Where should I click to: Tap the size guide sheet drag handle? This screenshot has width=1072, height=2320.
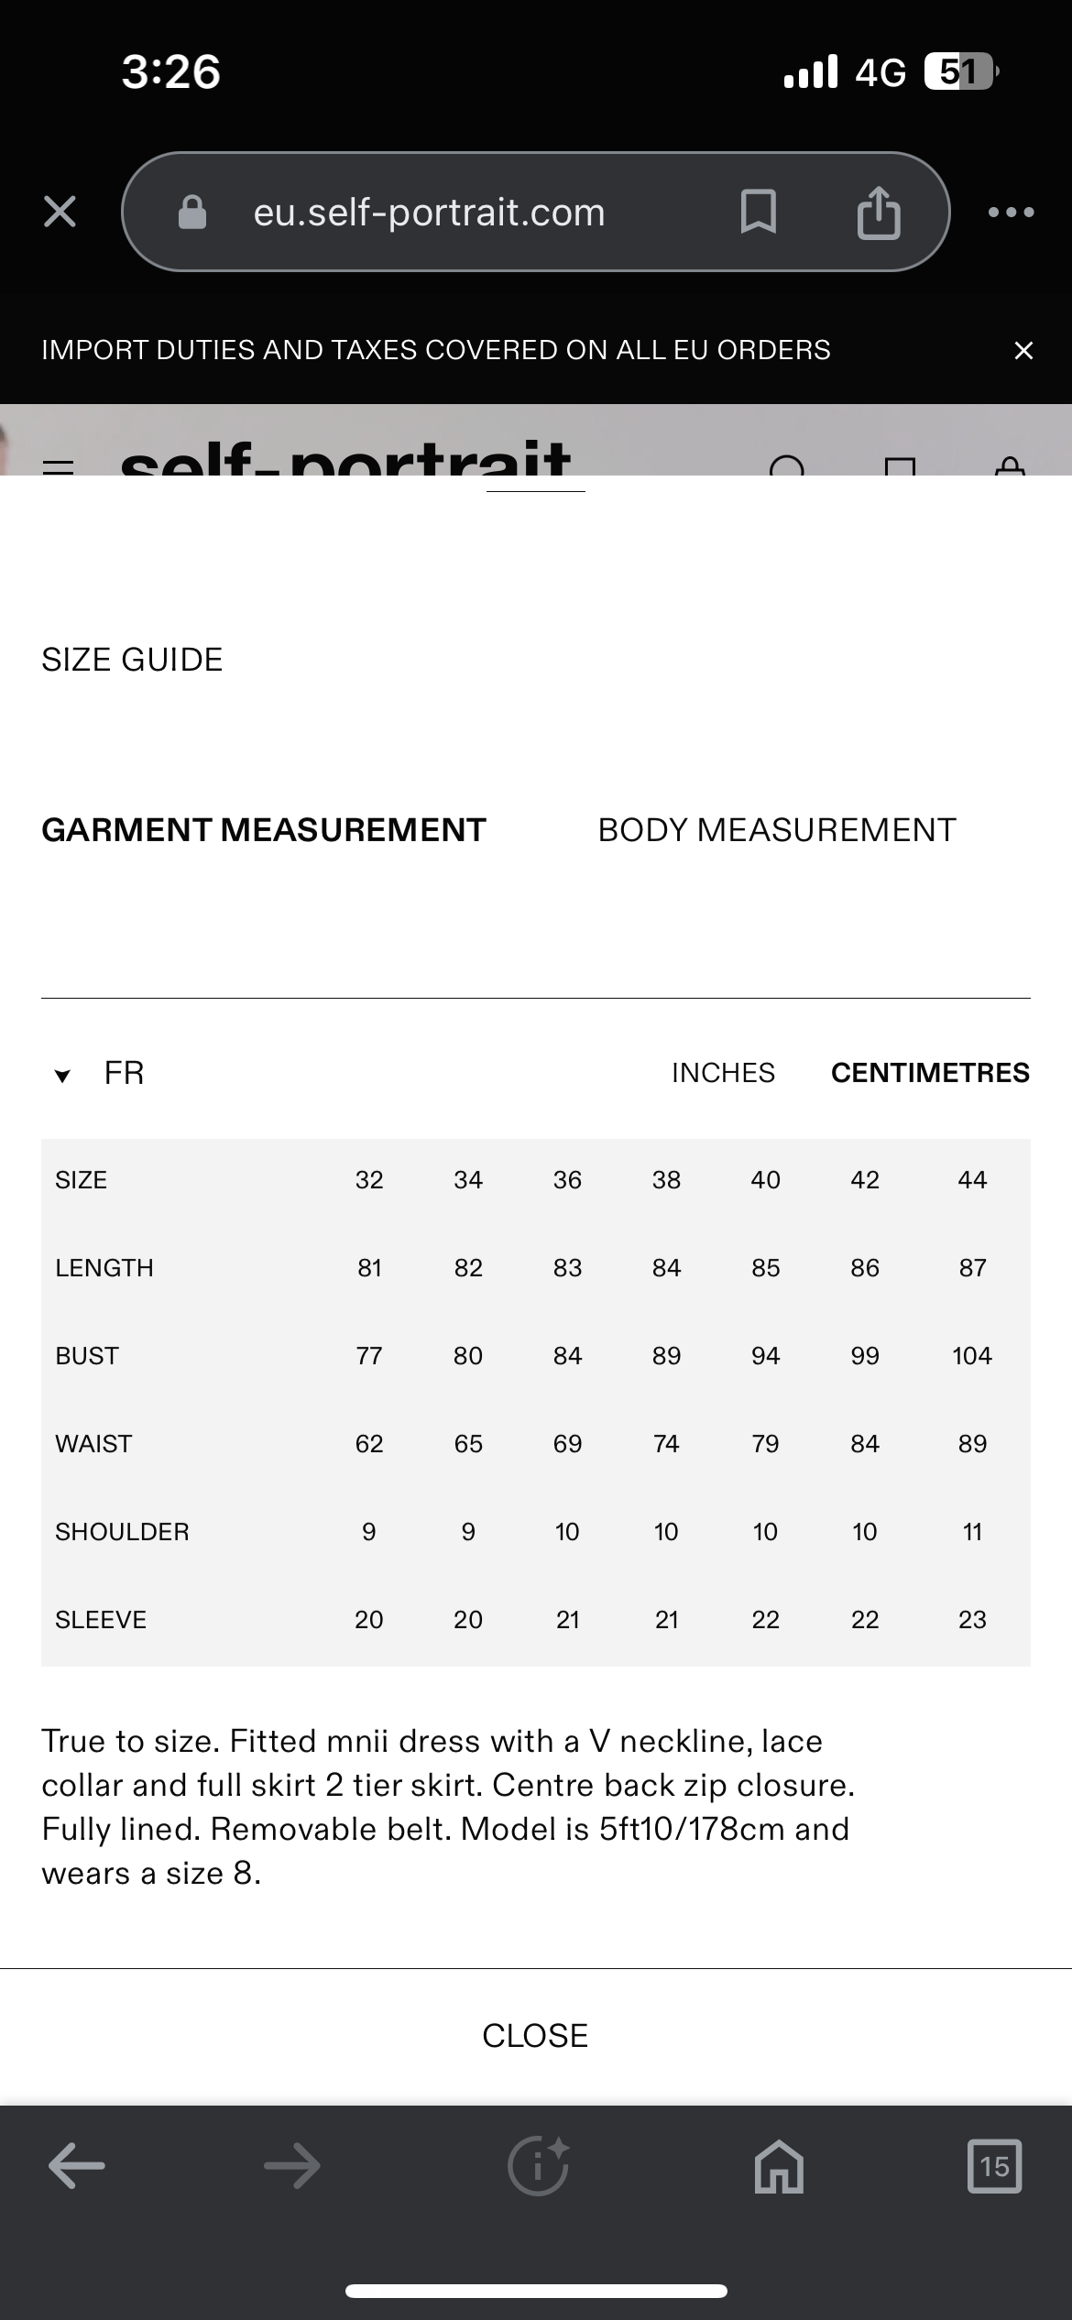(x=535, y=492)
